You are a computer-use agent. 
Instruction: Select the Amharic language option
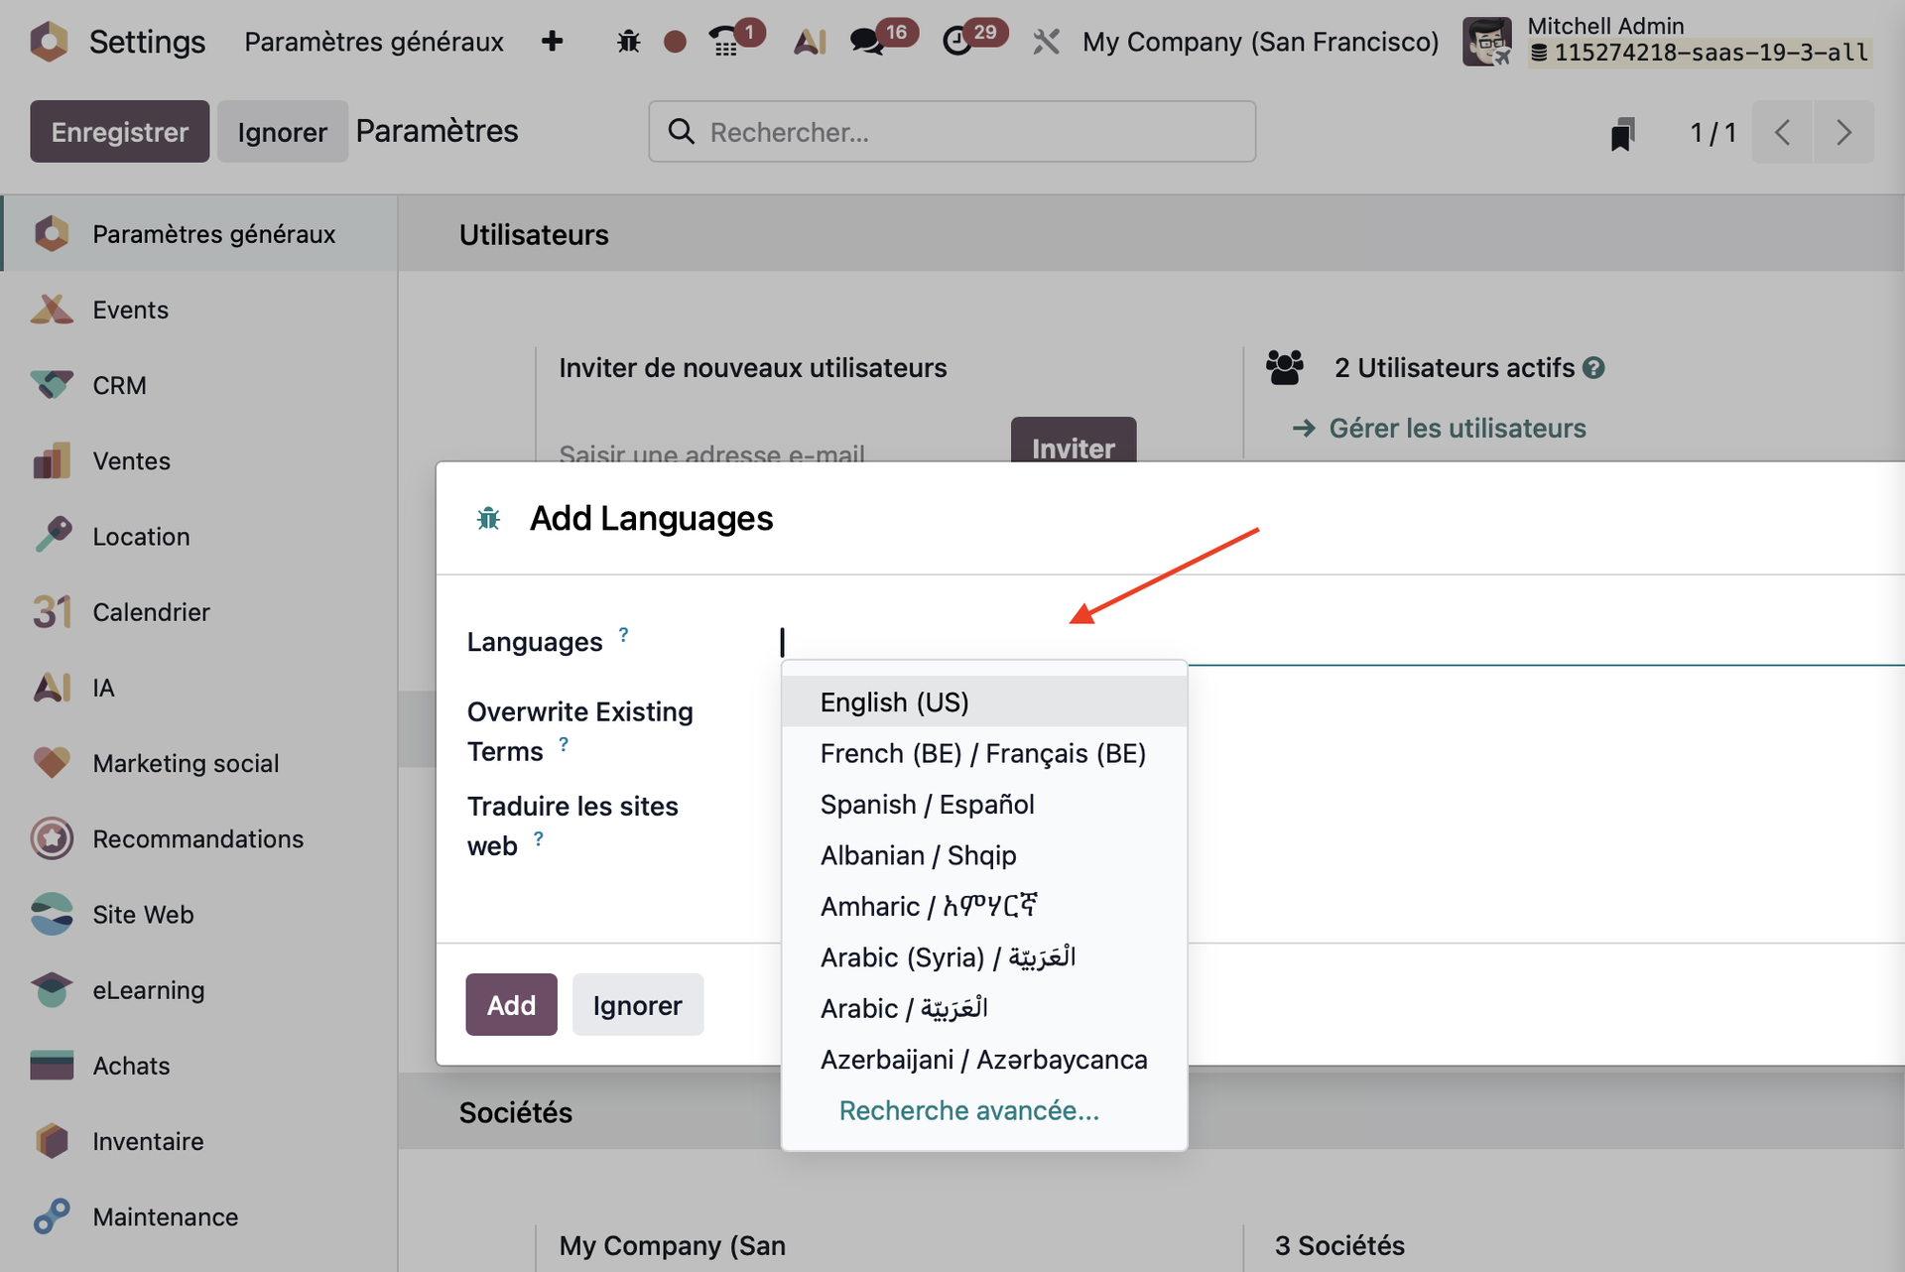(x=984, y=907)
